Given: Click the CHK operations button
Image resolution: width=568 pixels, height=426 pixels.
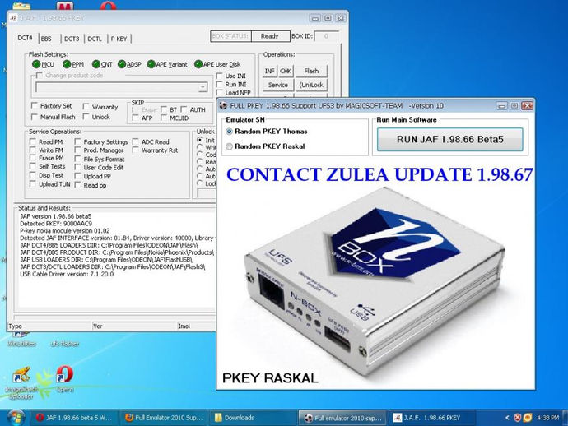Looking at the screenshot, I should pyautogui.click(x=286, y=71).
